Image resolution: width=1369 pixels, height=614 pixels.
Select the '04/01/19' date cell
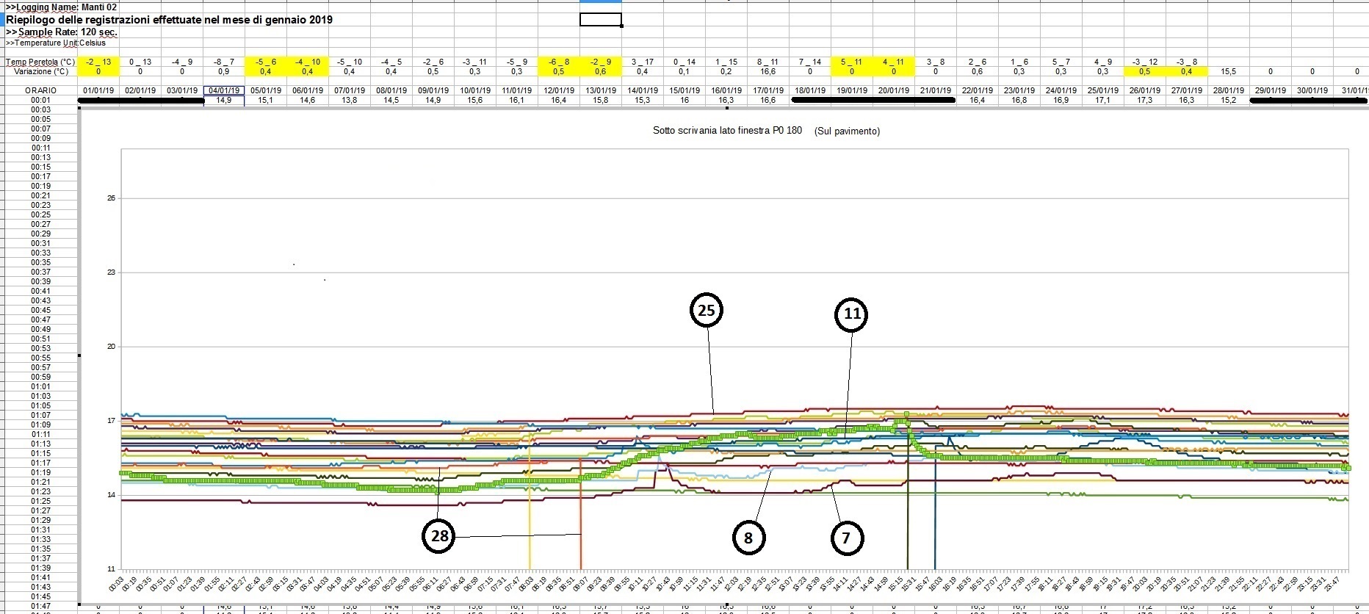tap(223, 90)
